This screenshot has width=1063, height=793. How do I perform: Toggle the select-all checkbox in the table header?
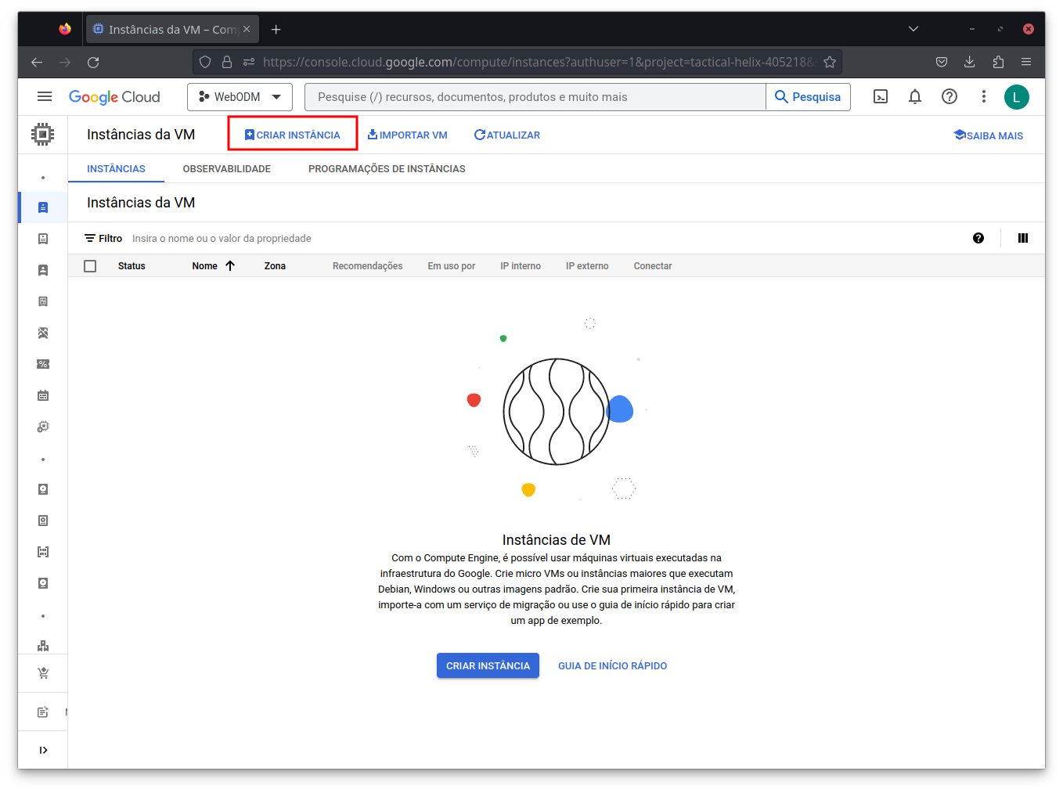[90, 265]
